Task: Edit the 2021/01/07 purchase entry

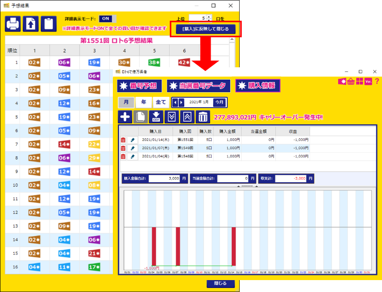Action: coord(132,148)
